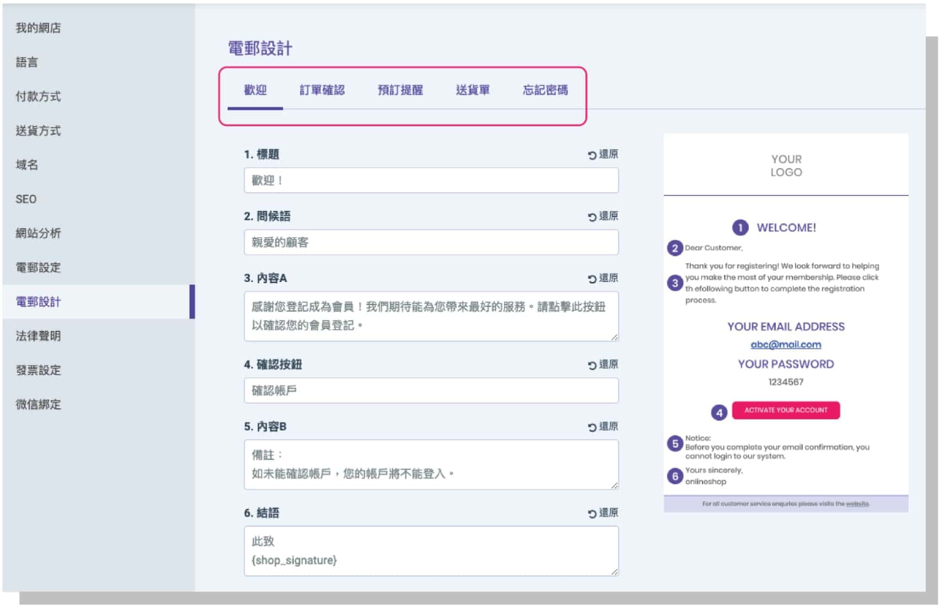Screen dimensions: 939x608
Task: Select the 忘記密碼 tab
Action: click(x=546, y=90)
